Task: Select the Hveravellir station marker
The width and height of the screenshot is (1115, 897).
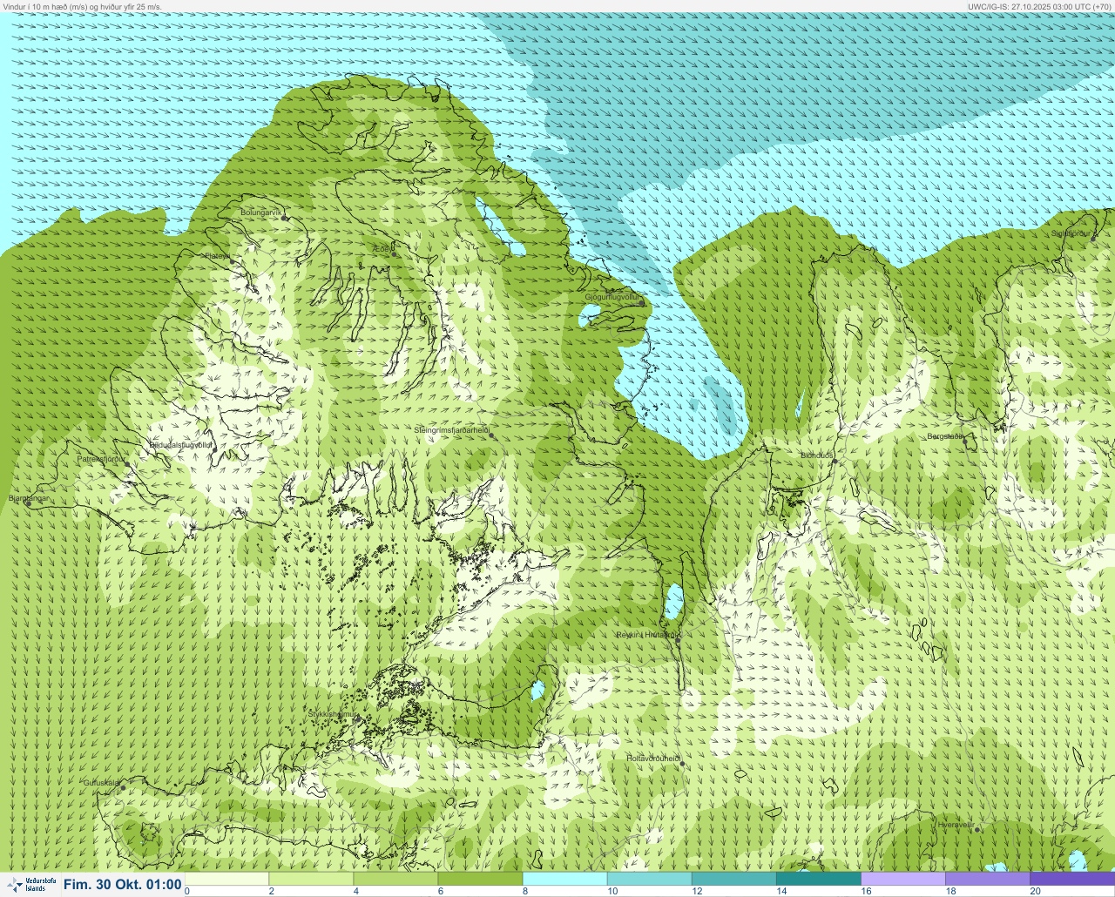Action: [x=976, y=830]
